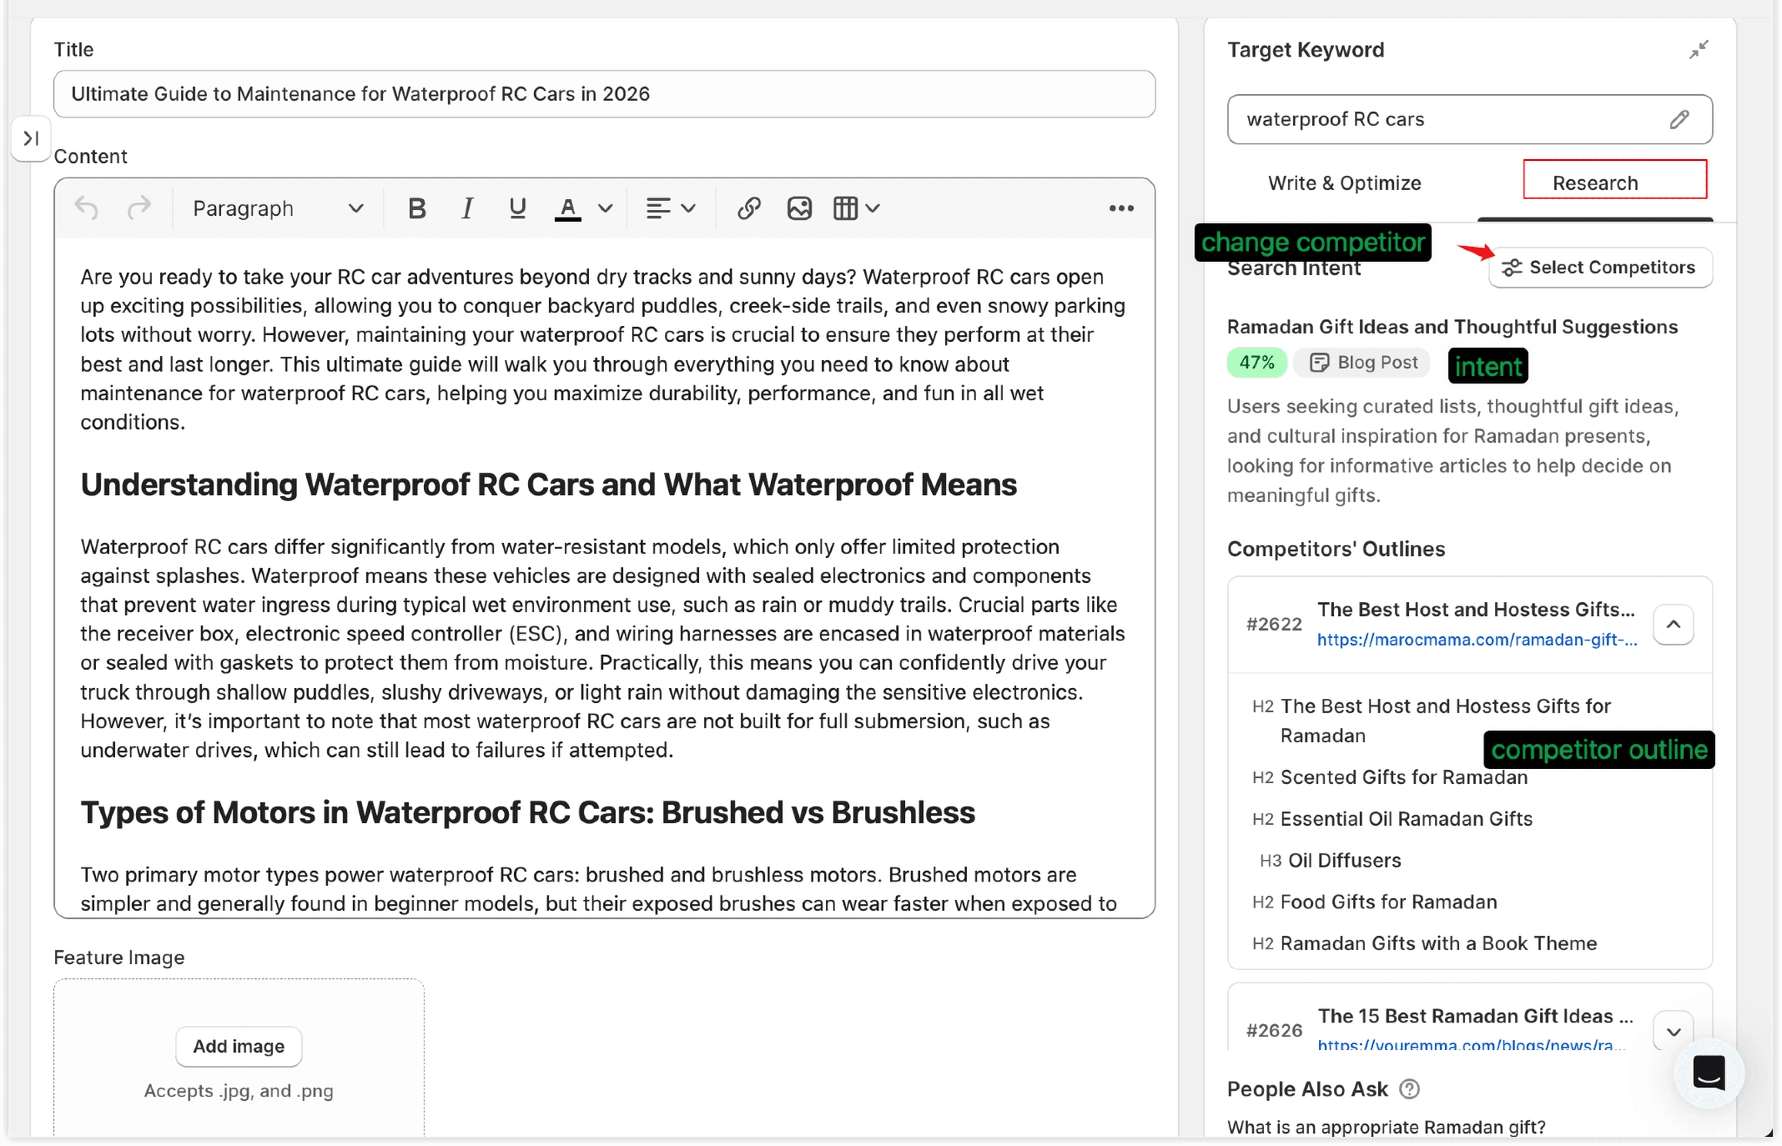Toggle italic formatting
This screenshot has height=1146, width=1782.
click(x=467, y=208)
